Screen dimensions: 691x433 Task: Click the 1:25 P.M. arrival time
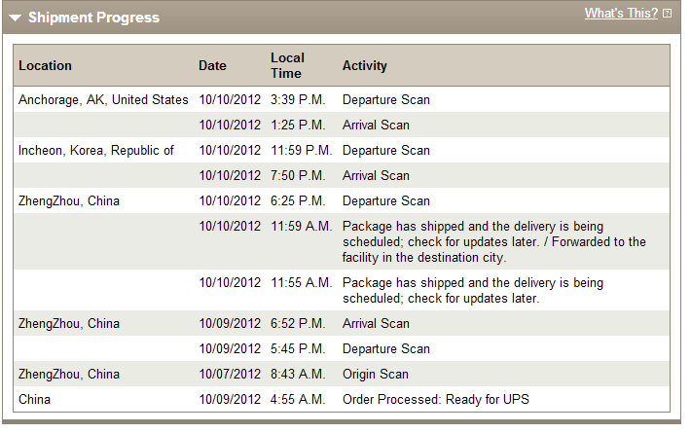click(x=298, y=125)
